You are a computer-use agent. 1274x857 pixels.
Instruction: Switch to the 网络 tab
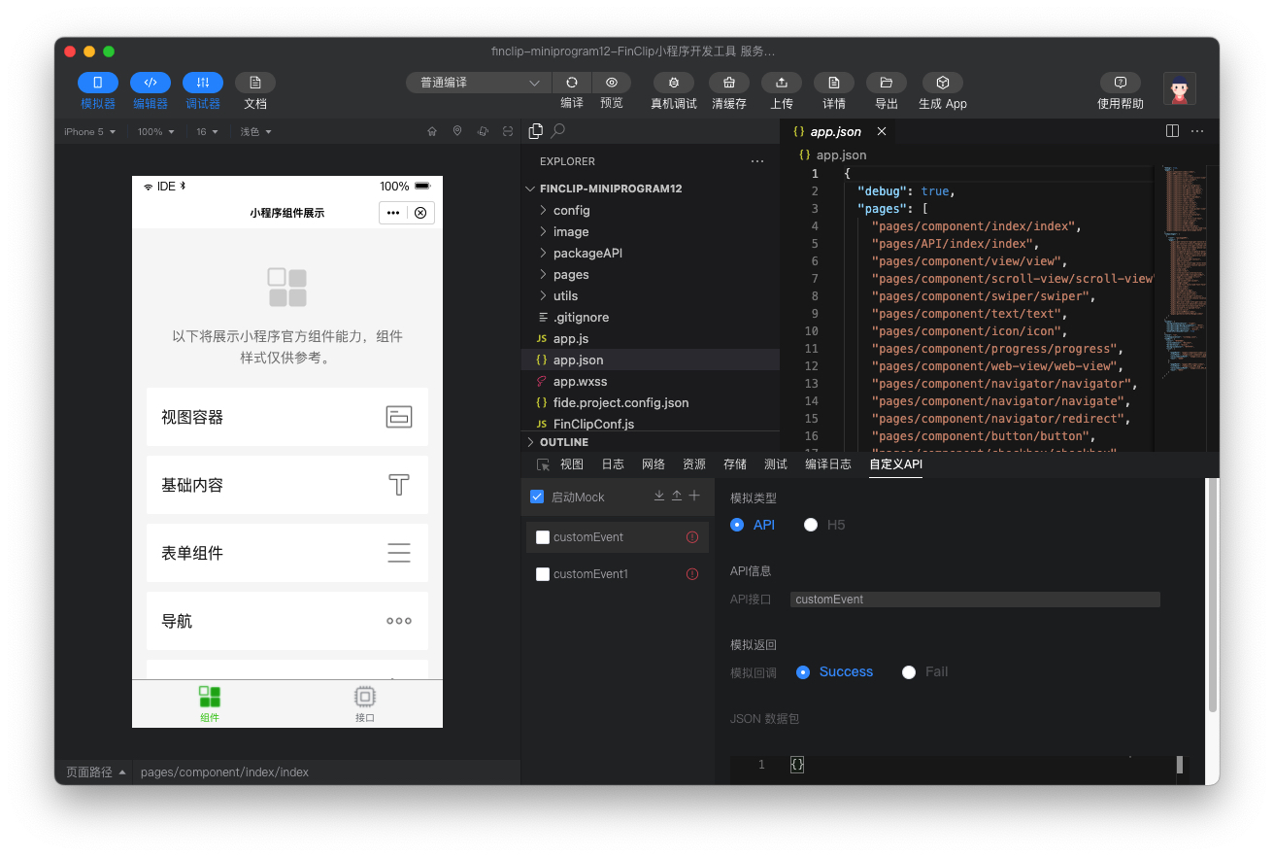click(654, 464)
